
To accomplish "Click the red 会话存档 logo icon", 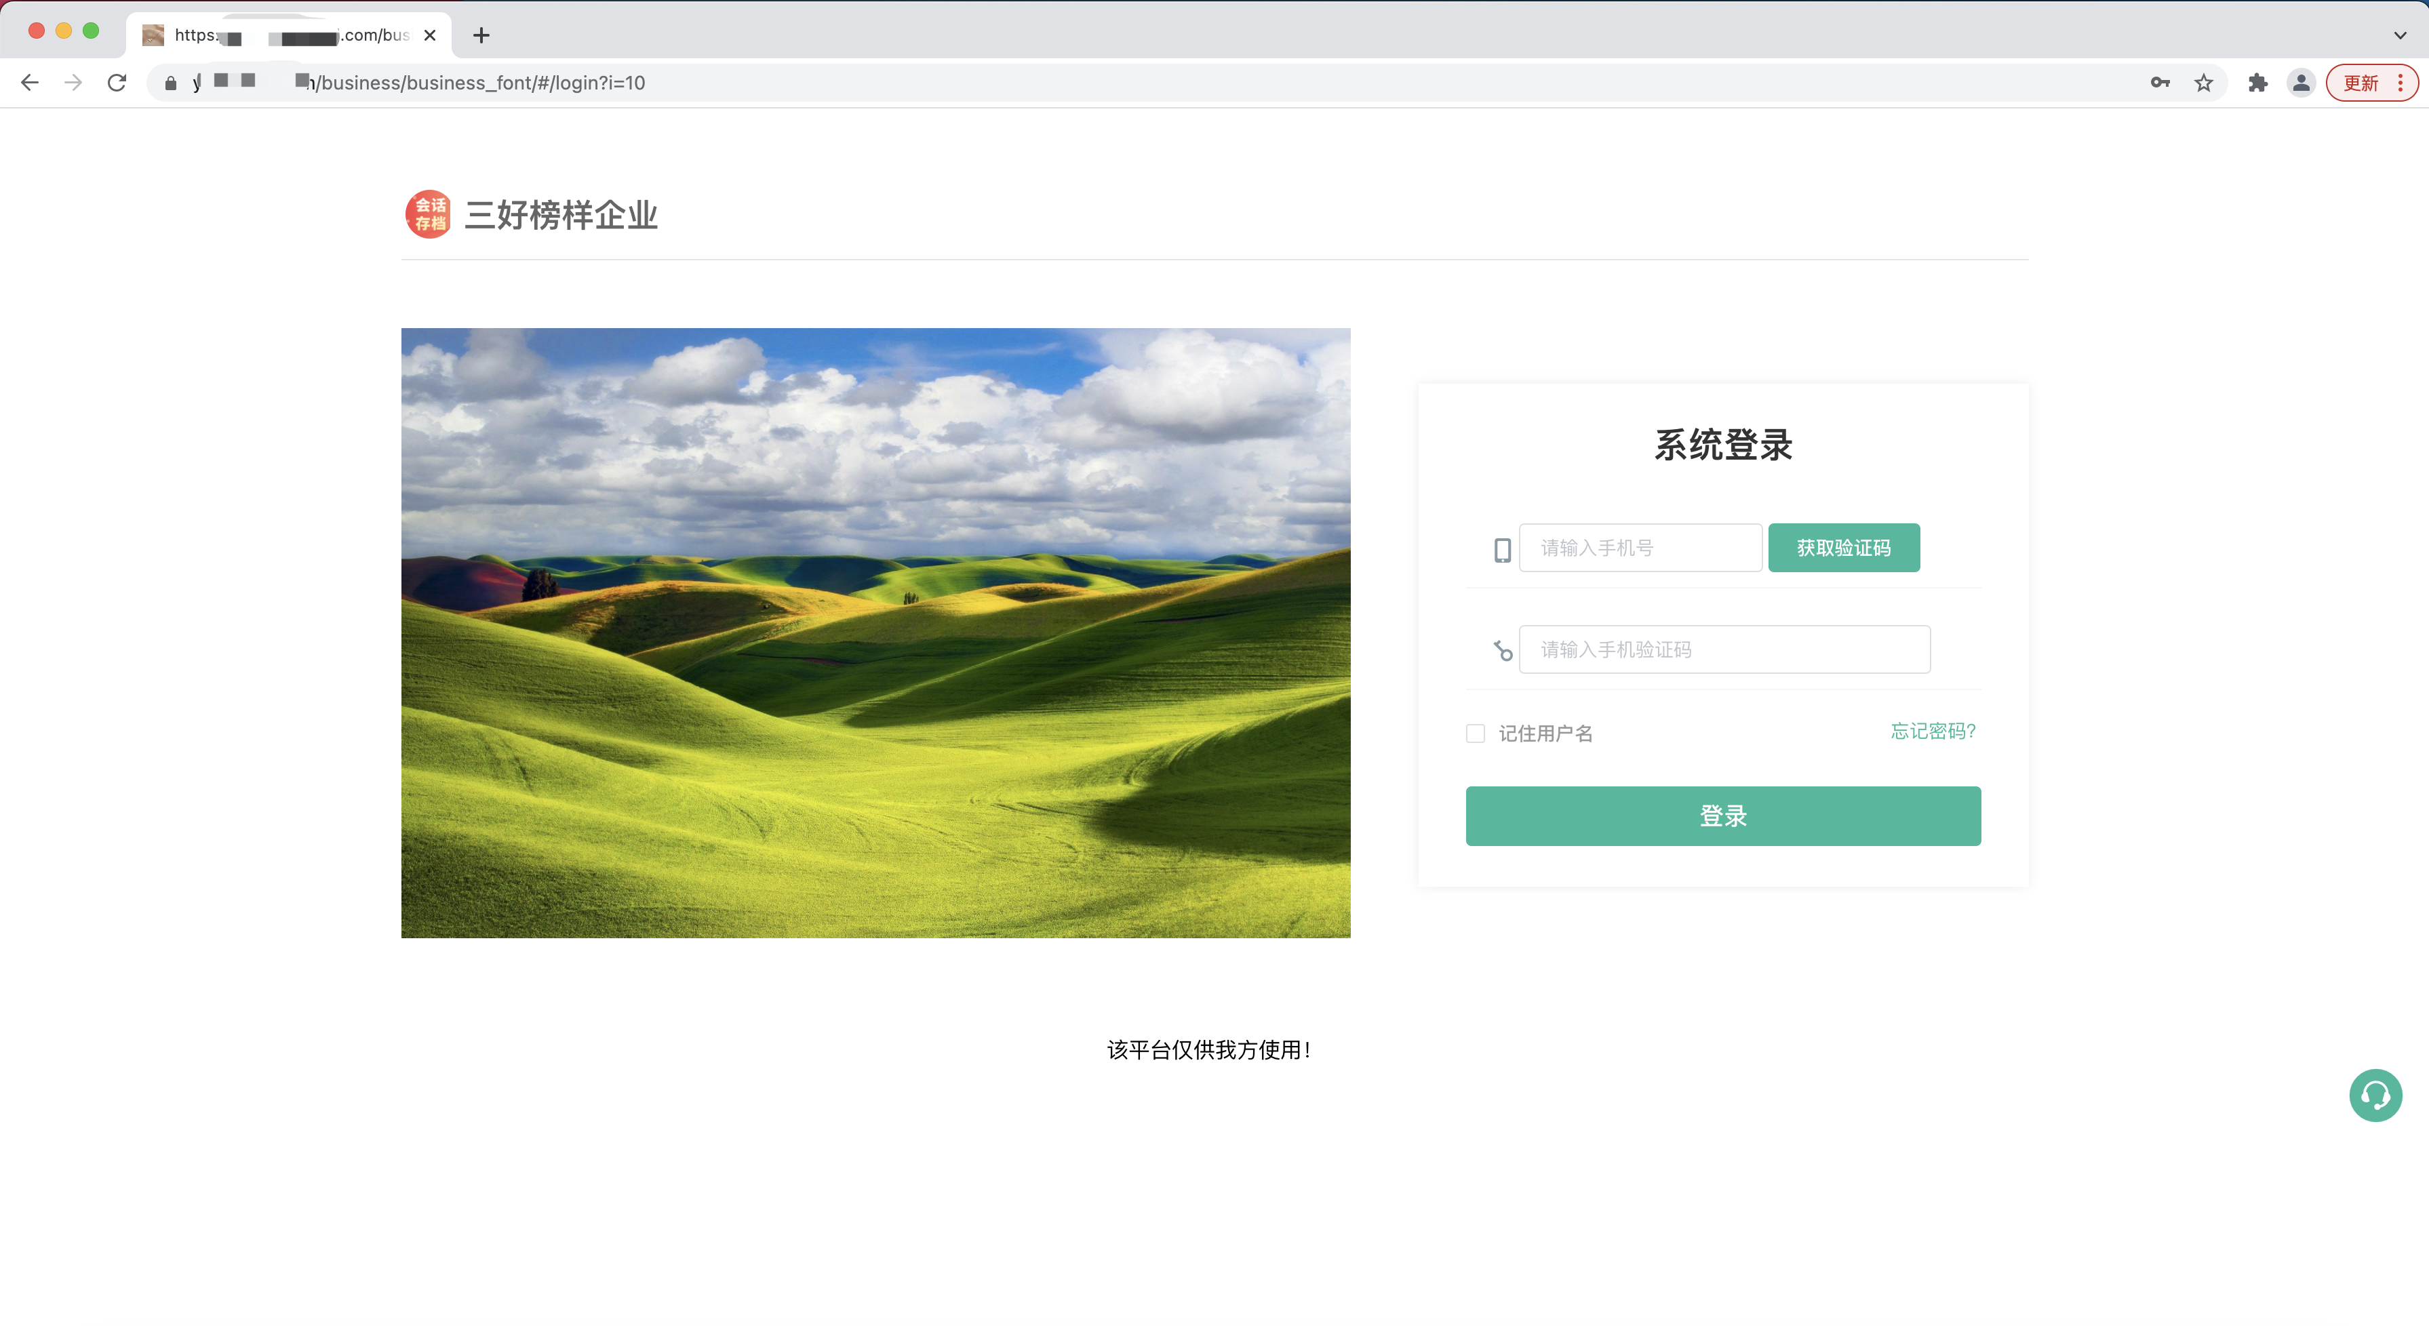I will [x=428, y=214].
